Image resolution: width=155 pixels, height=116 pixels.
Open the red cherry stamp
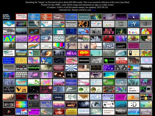pos(9,112)
